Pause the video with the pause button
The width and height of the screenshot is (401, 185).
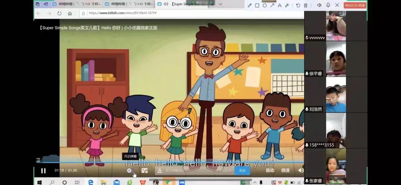click(x=43, y=171)
